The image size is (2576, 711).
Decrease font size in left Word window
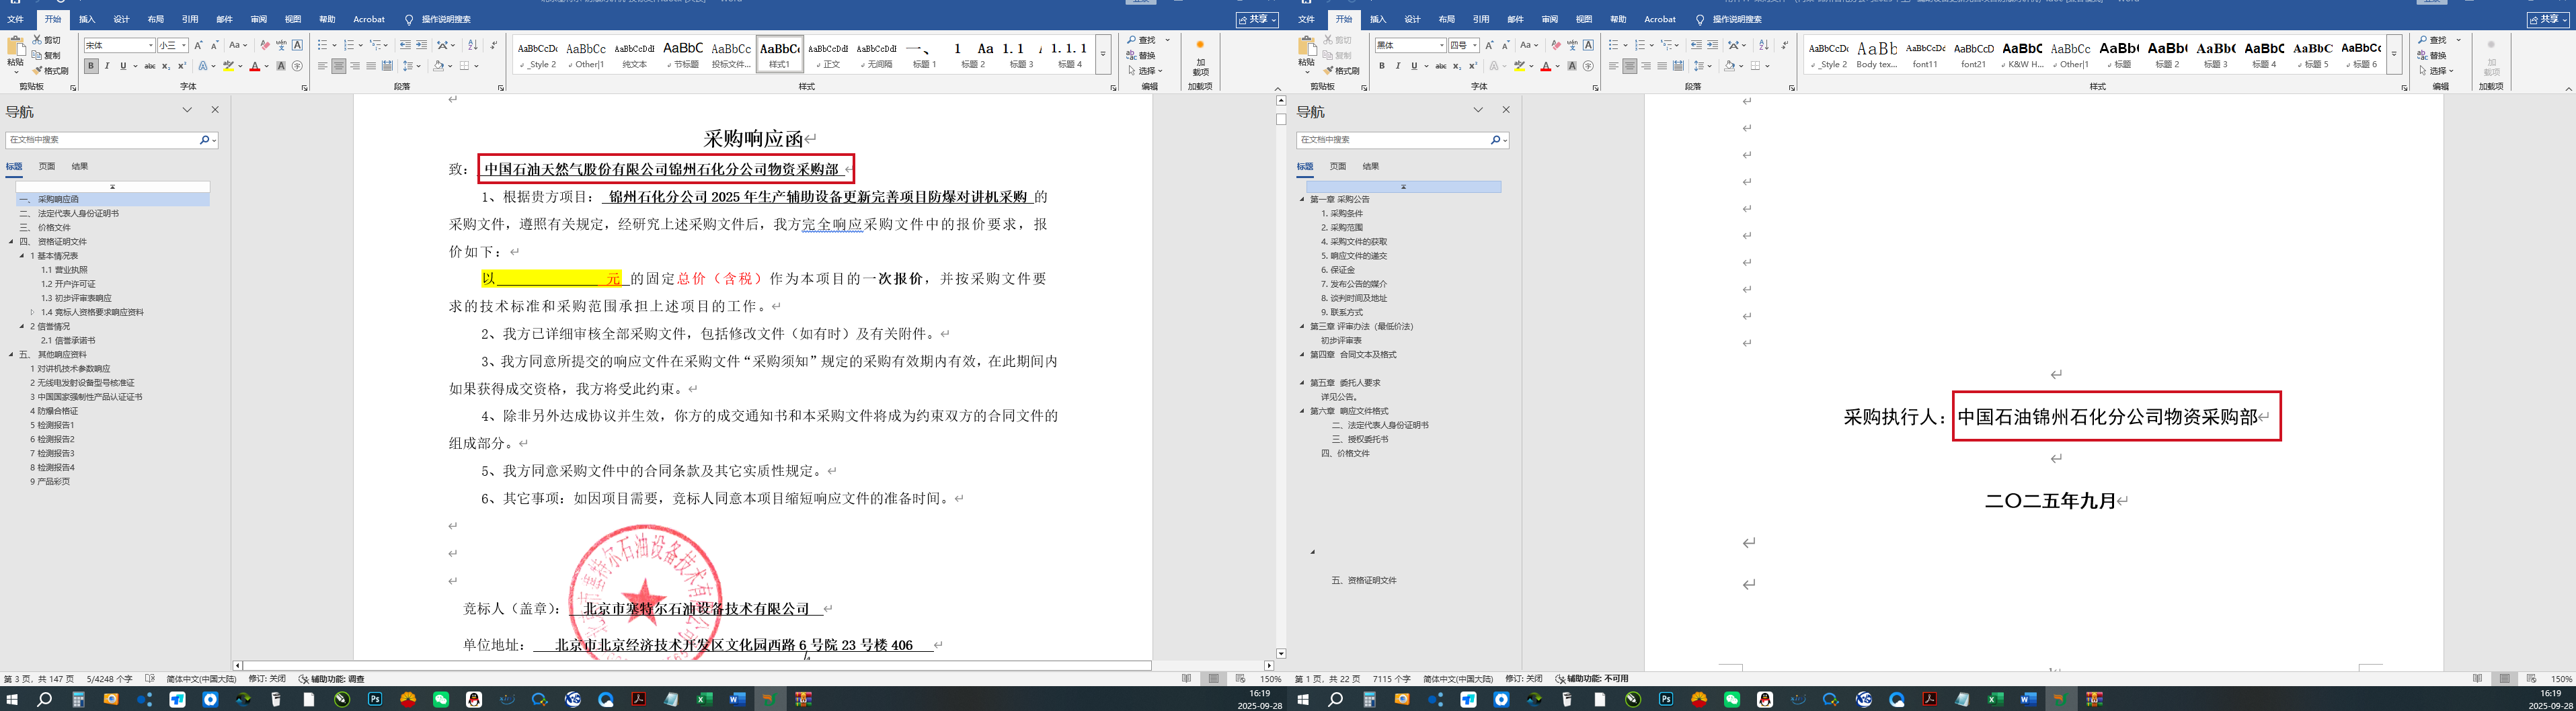(x=214, y=45)
